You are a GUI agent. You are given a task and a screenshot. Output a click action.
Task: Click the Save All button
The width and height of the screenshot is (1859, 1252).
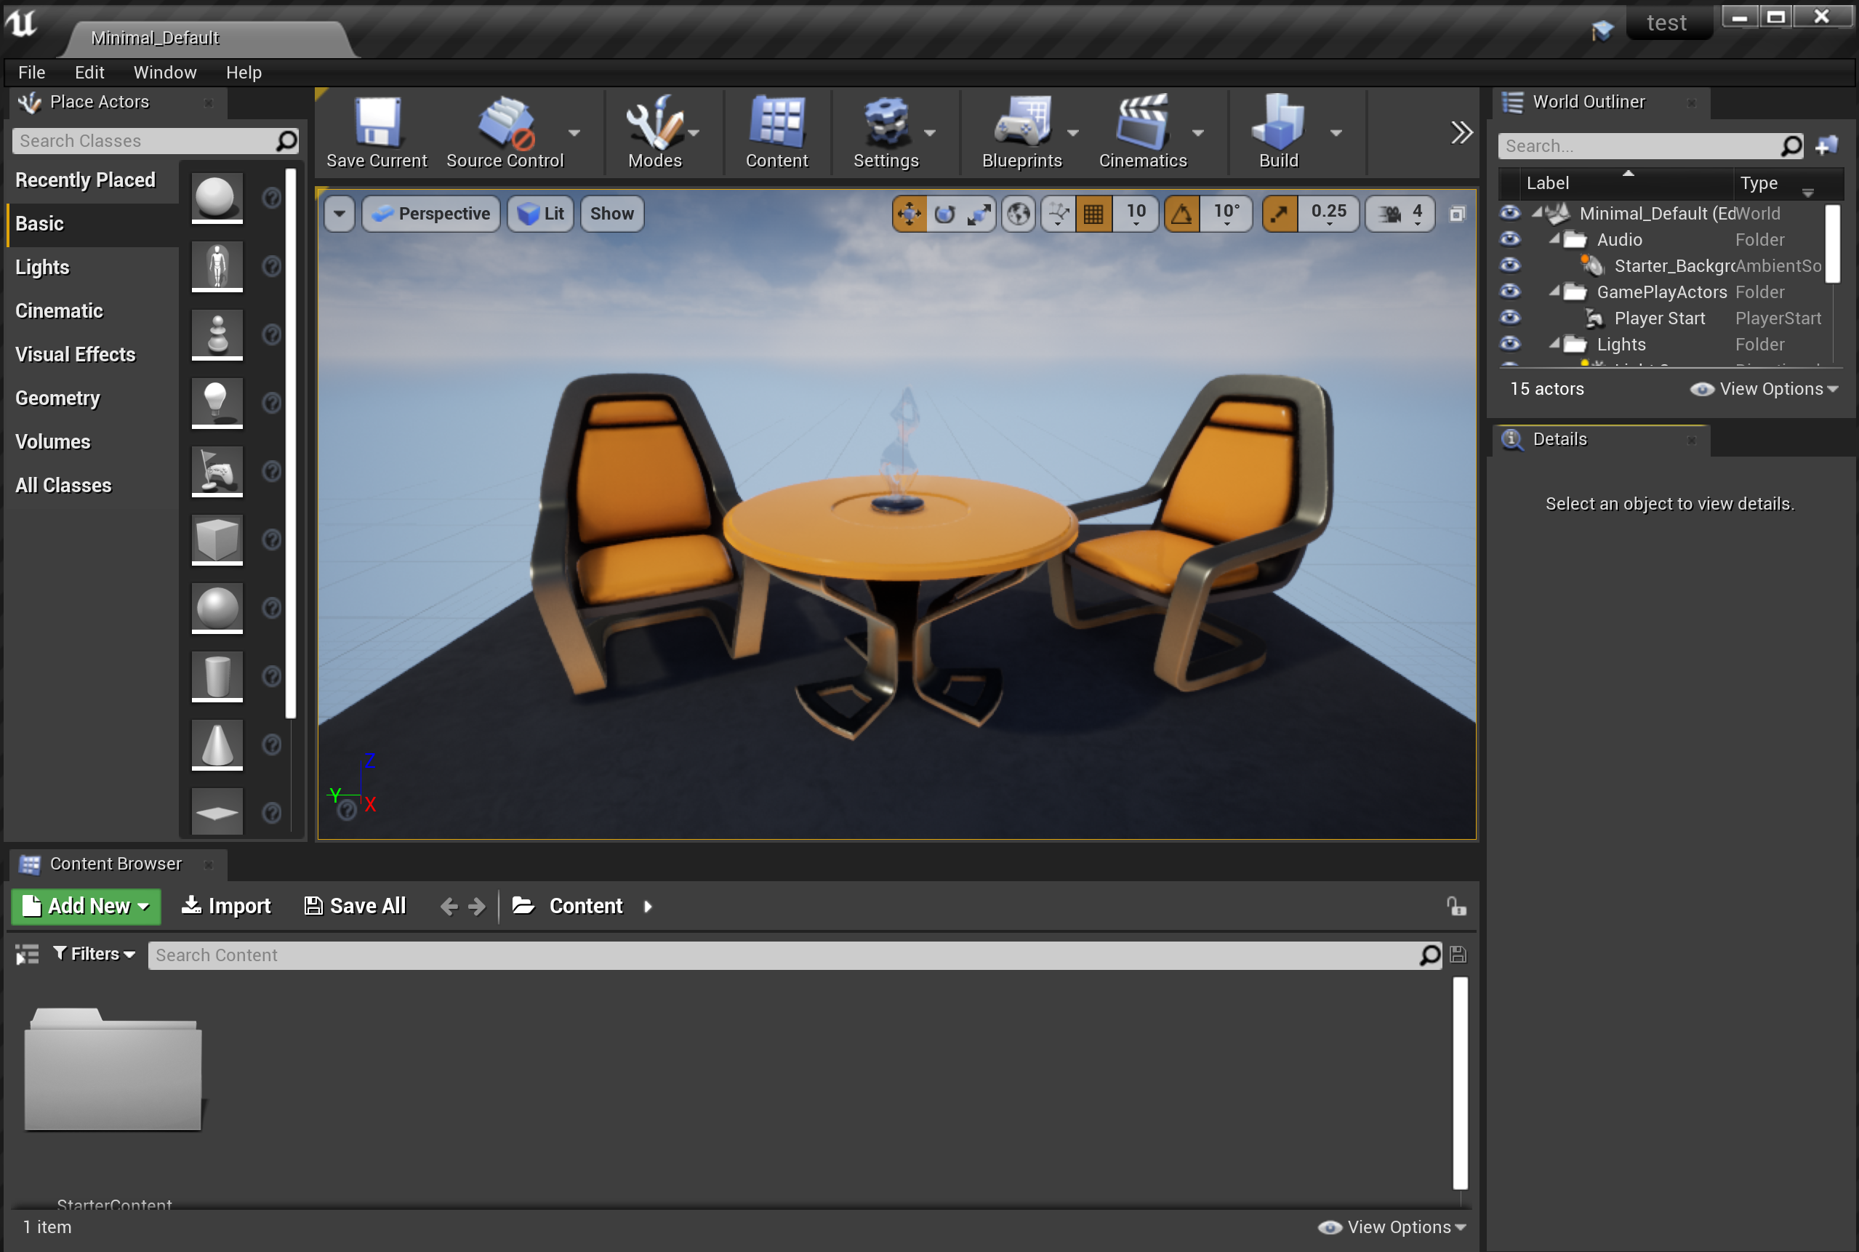[x=356, y=906]
